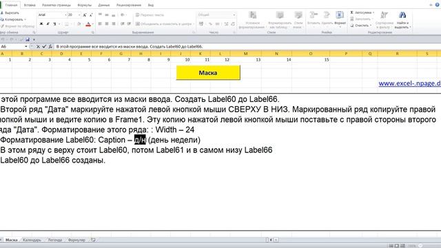Open Find and Select (Найти и выделить)
This screenshot has width=441, height=248.
(402, 20)
